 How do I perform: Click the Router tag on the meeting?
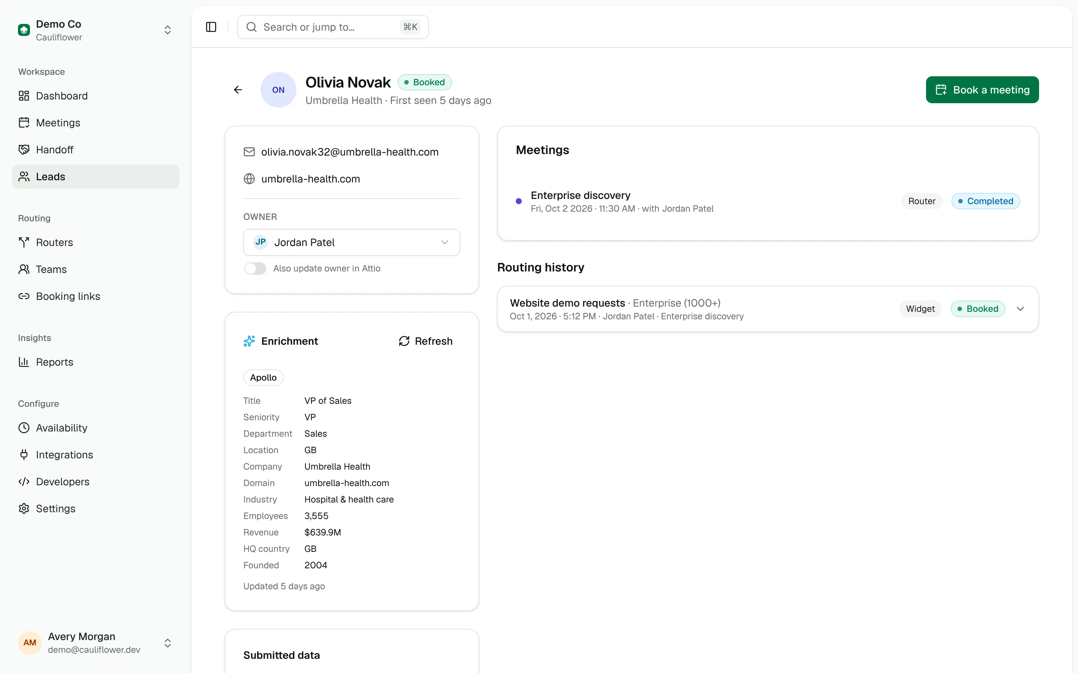click(x=922, y=202)
